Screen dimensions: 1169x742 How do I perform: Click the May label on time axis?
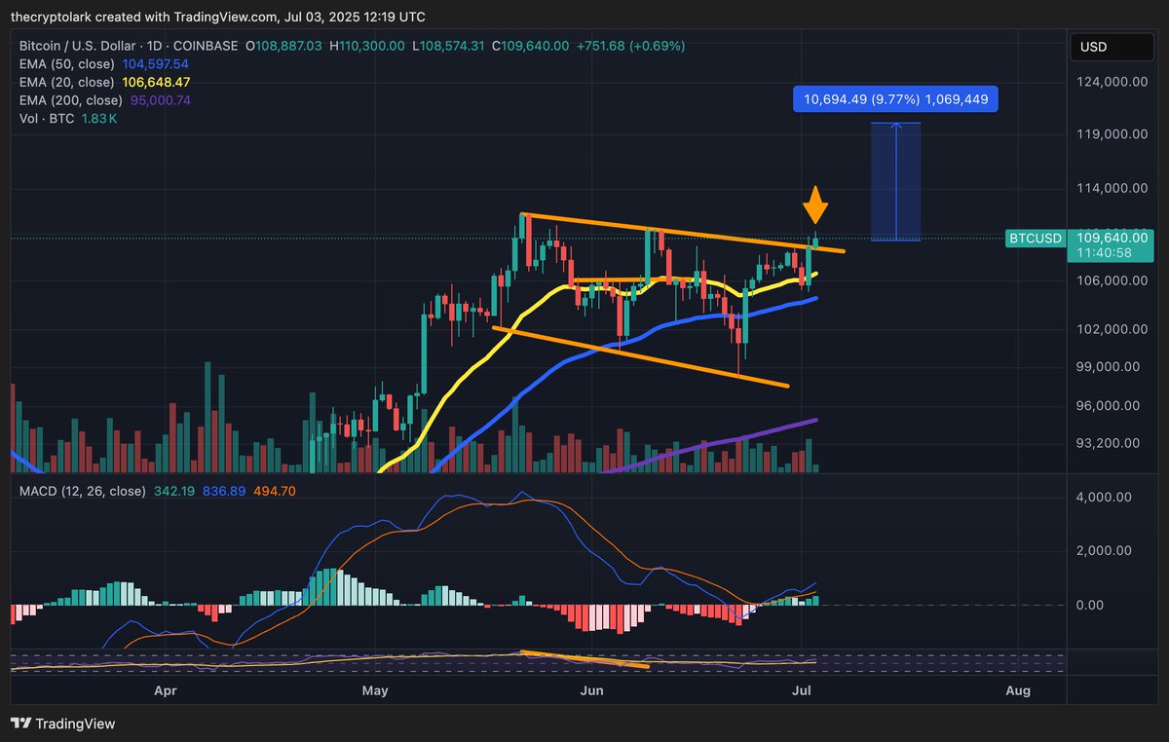coord(375,691)
